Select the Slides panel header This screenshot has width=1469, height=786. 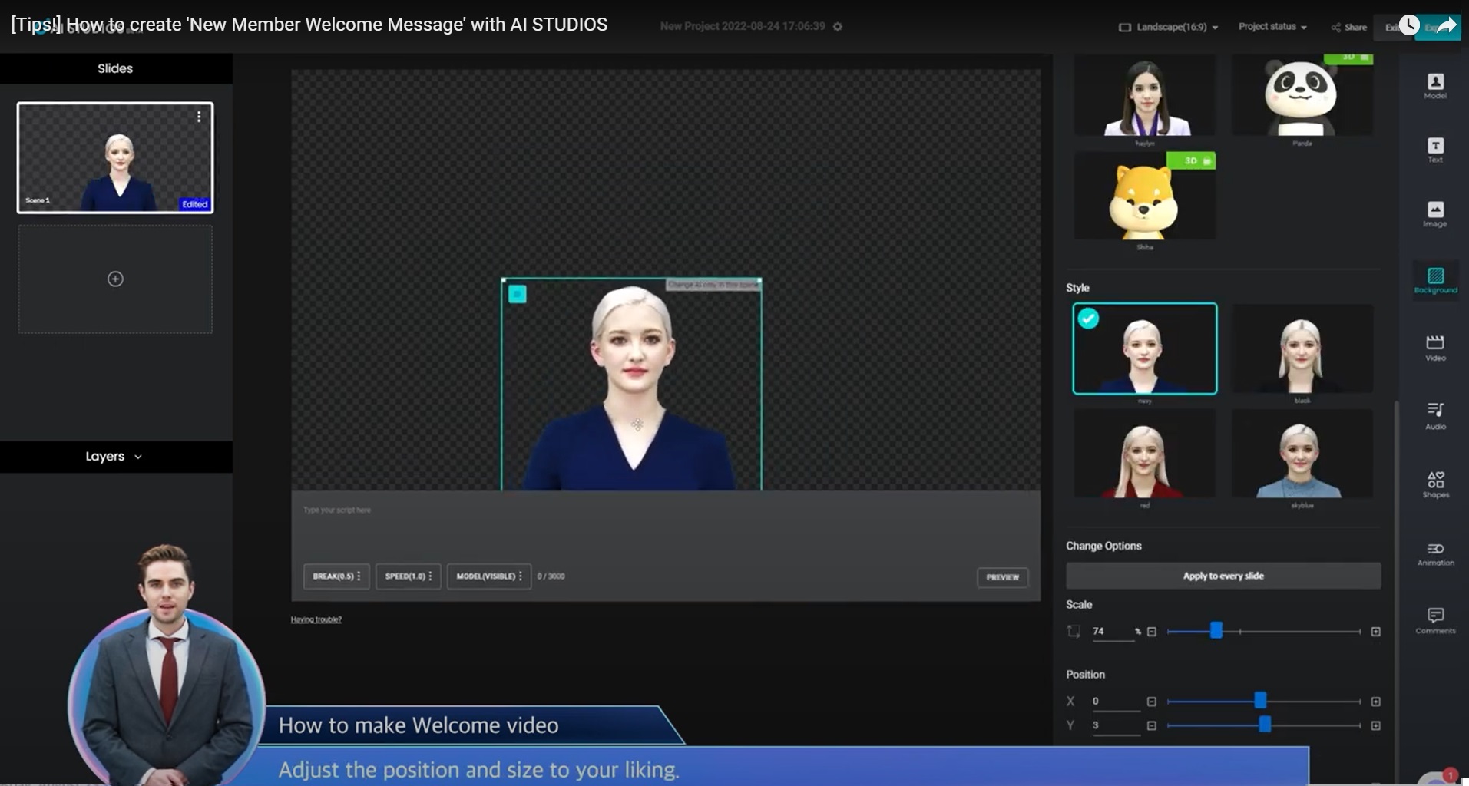coord(115,68)
